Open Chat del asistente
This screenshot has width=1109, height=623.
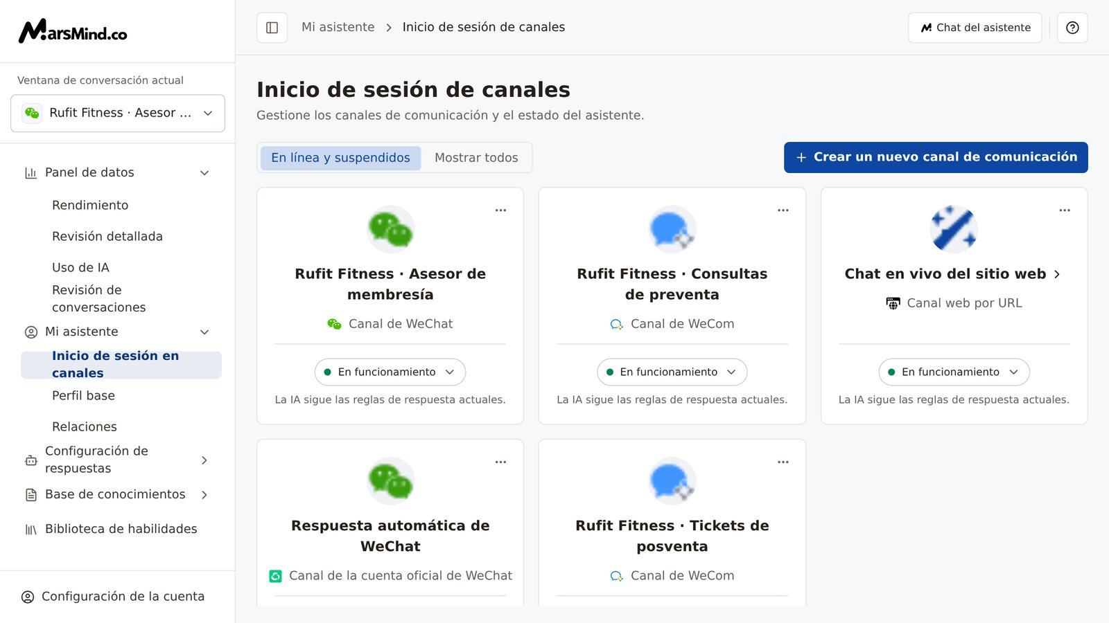click(x=975, y=28)
